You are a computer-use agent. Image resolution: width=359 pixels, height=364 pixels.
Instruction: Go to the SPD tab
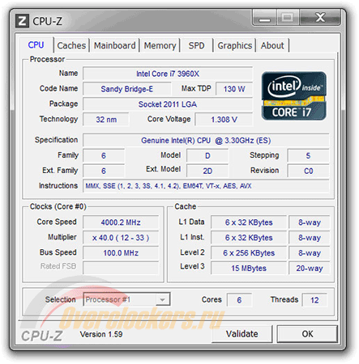[x=196, y=45]
